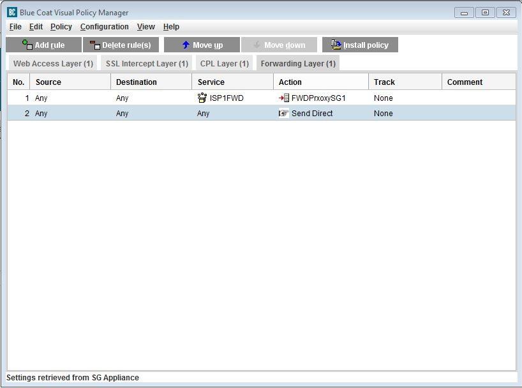
Task: Click the No. column header
Action: click(19, 82)
